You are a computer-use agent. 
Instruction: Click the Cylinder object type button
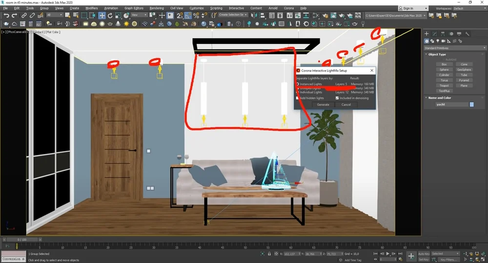pyautogui.click(x=444, y=75)
